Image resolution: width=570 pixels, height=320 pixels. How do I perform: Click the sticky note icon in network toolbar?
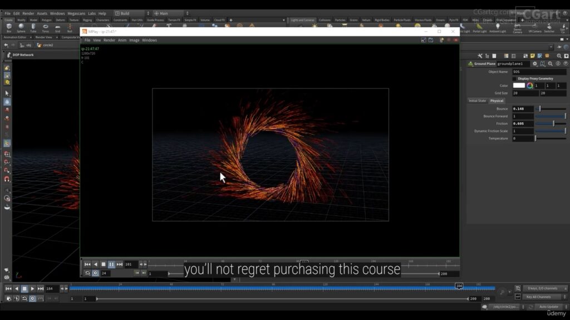533,56
